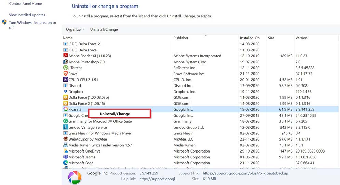Sort by the Version column header

click(x=301, y=38)
